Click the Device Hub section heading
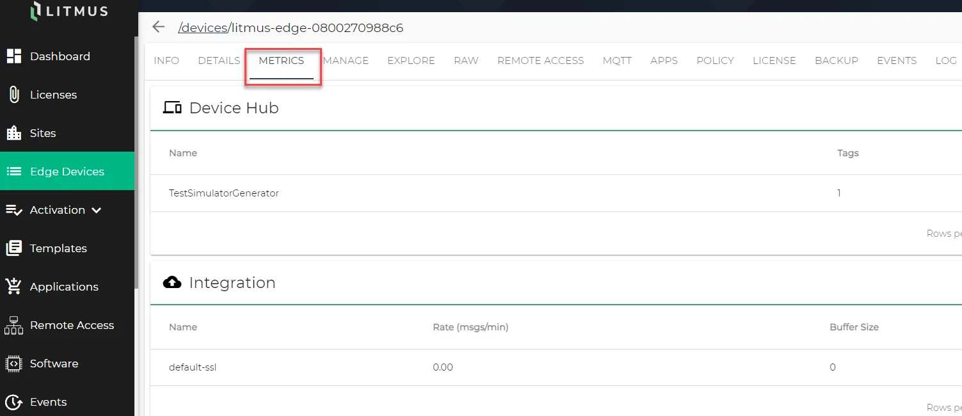The width and height of the screenshot is (962, 416). 234,108
